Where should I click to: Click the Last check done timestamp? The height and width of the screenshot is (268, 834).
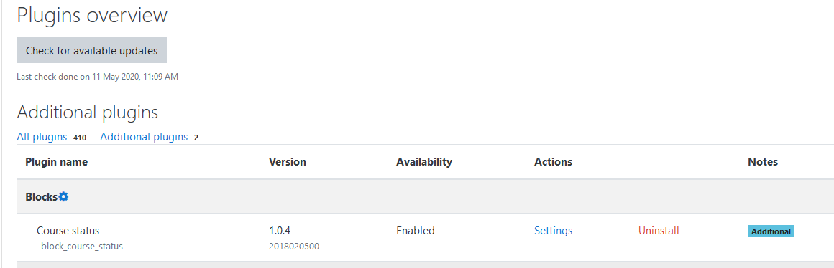pos(97,77)
